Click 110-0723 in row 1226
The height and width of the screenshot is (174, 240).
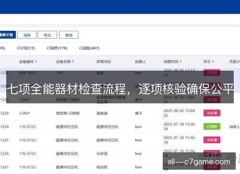(27, 154)
